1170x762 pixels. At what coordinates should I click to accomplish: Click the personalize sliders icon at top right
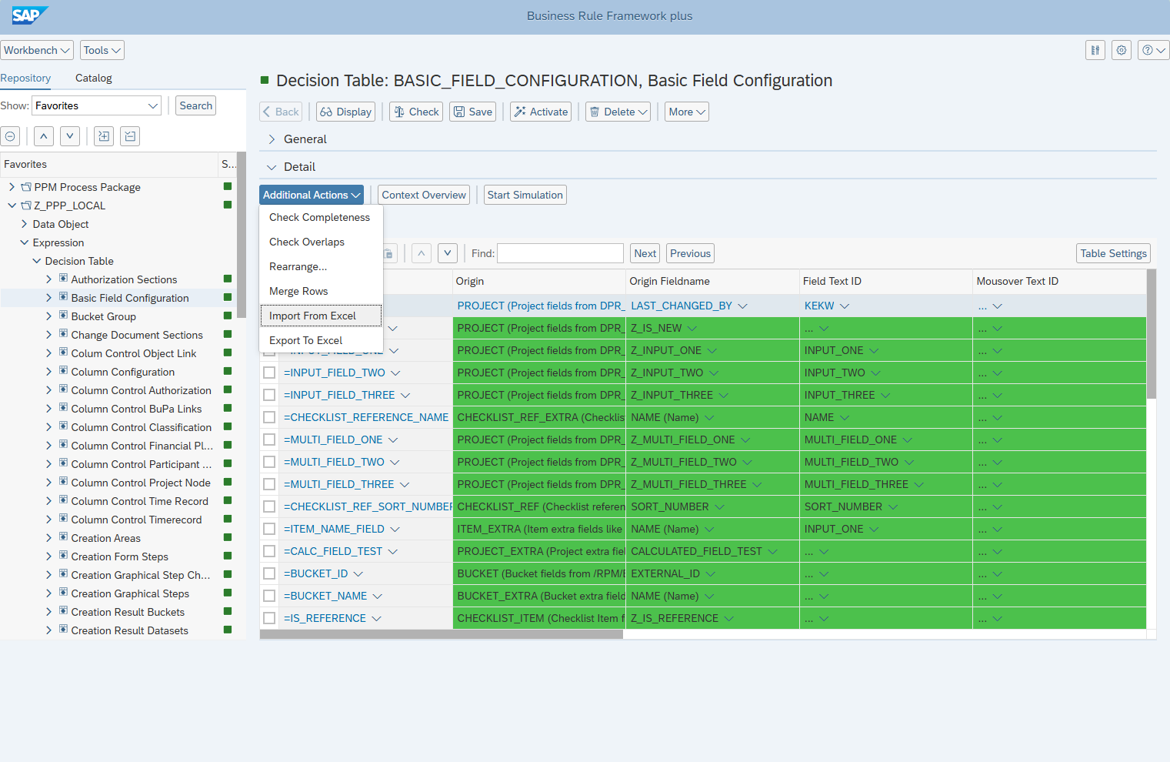[1095, 50]
